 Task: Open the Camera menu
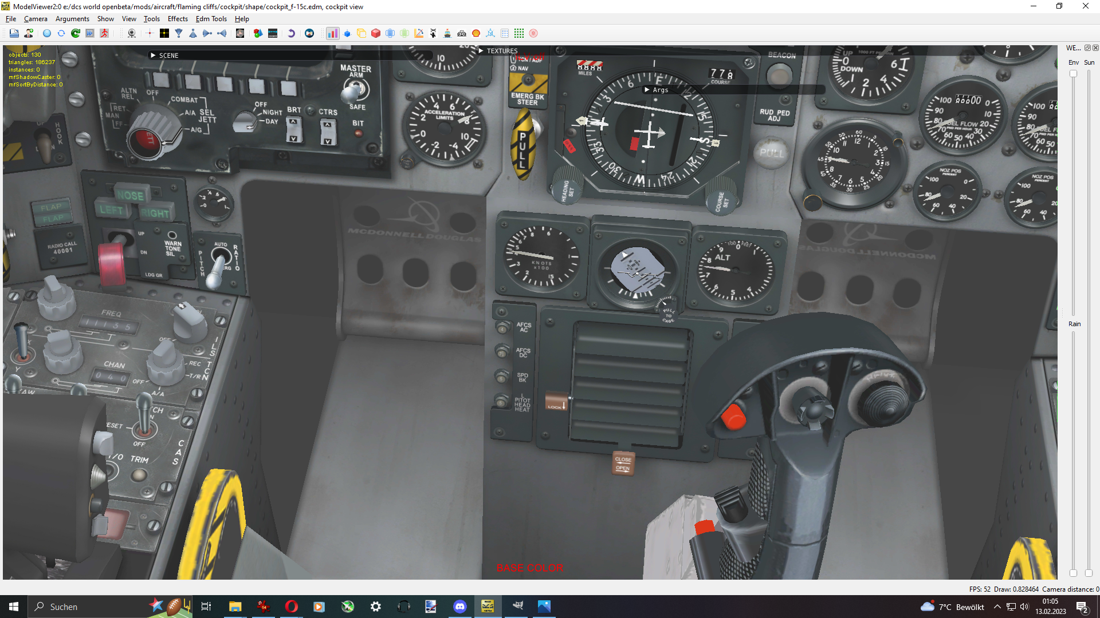pyautogui.click(x=36, y=19)
